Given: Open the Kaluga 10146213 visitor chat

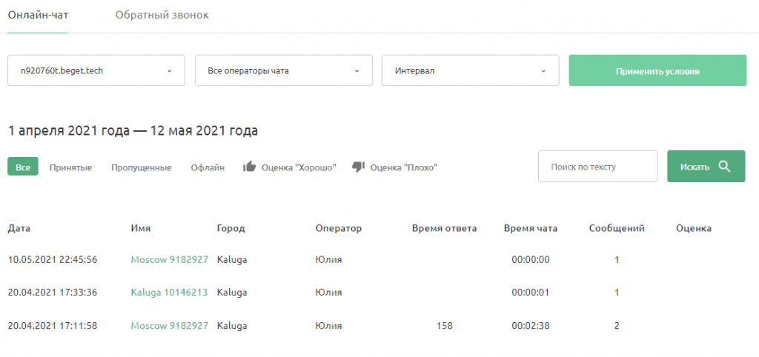Looking at the screenshot, I should (x=169, y=293).
